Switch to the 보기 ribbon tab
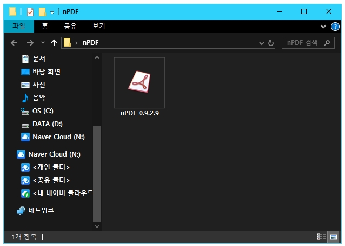The height and width of the screenshot is (246, 345). (x=99, y=26)
